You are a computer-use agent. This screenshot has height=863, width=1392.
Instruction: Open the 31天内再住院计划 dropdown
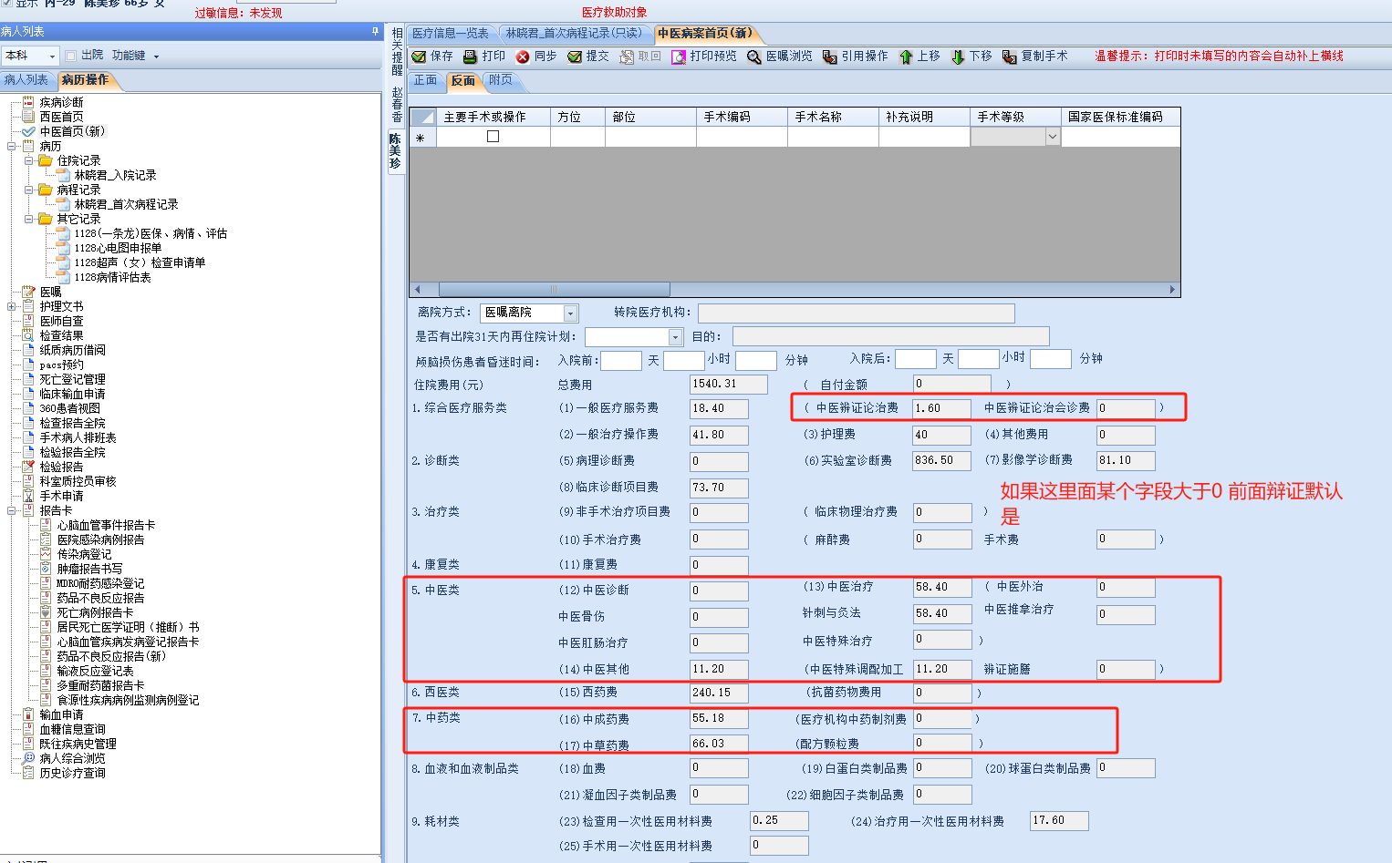click(x=676, y=337)
